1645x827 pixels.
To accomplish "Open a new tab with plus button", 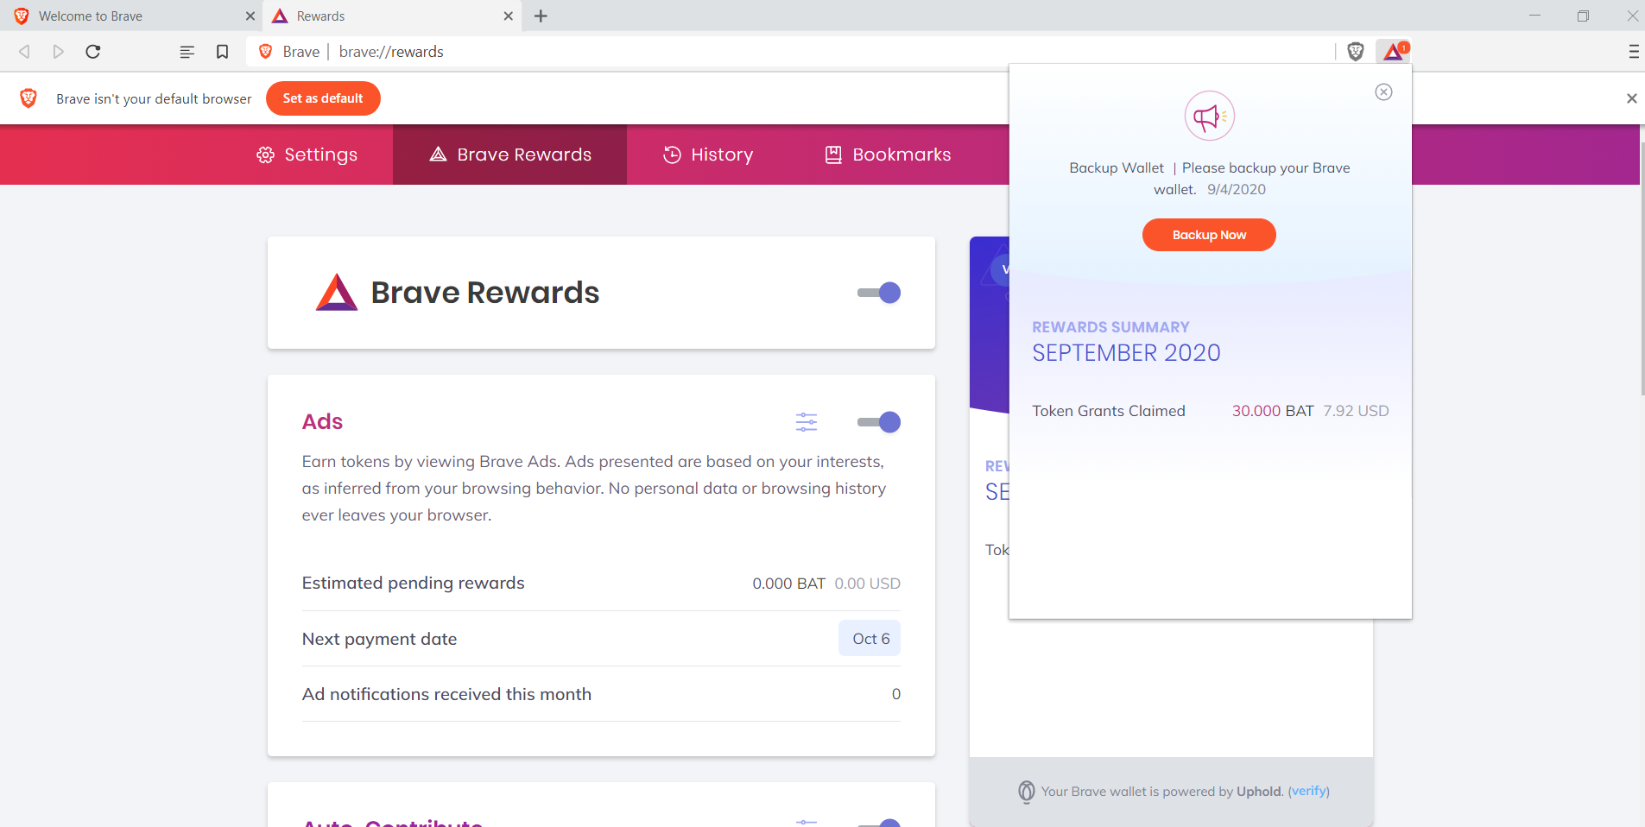I will [x=541, y=16].
